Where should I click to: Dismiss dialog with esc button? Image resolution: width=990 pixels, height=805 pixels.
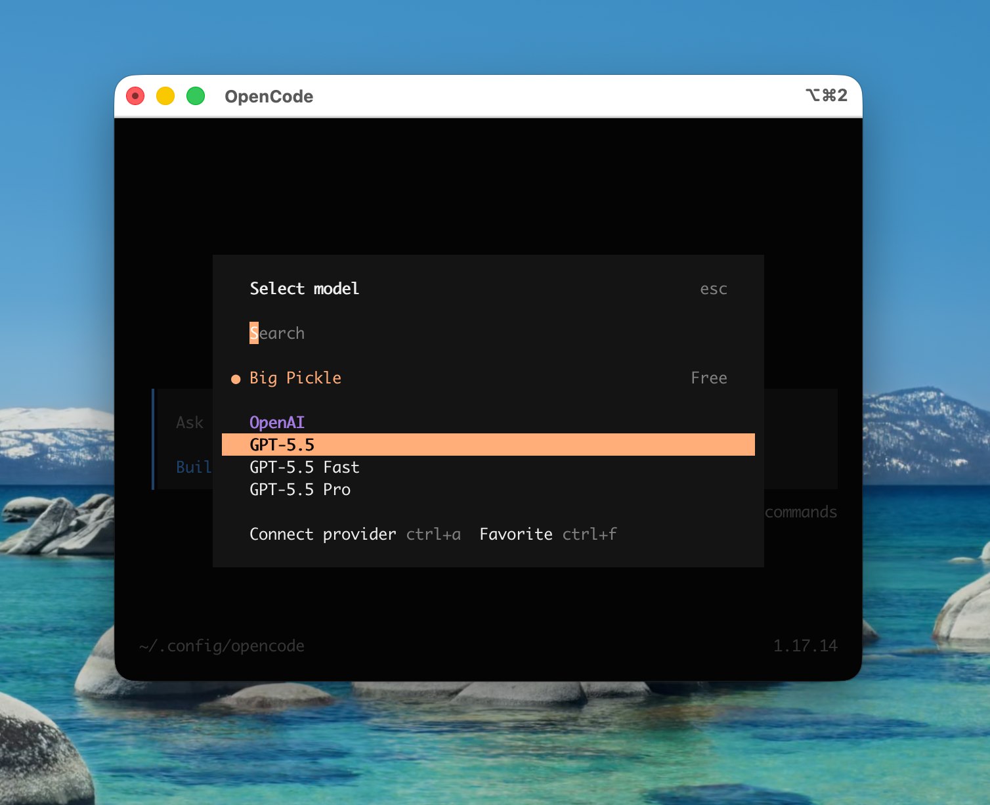point(714,289)
